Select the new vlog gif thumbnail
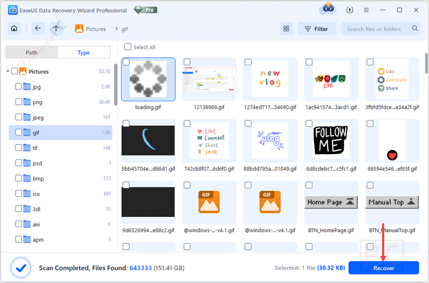429x283 pixels. pyautogui.click(x=270, y=79)
